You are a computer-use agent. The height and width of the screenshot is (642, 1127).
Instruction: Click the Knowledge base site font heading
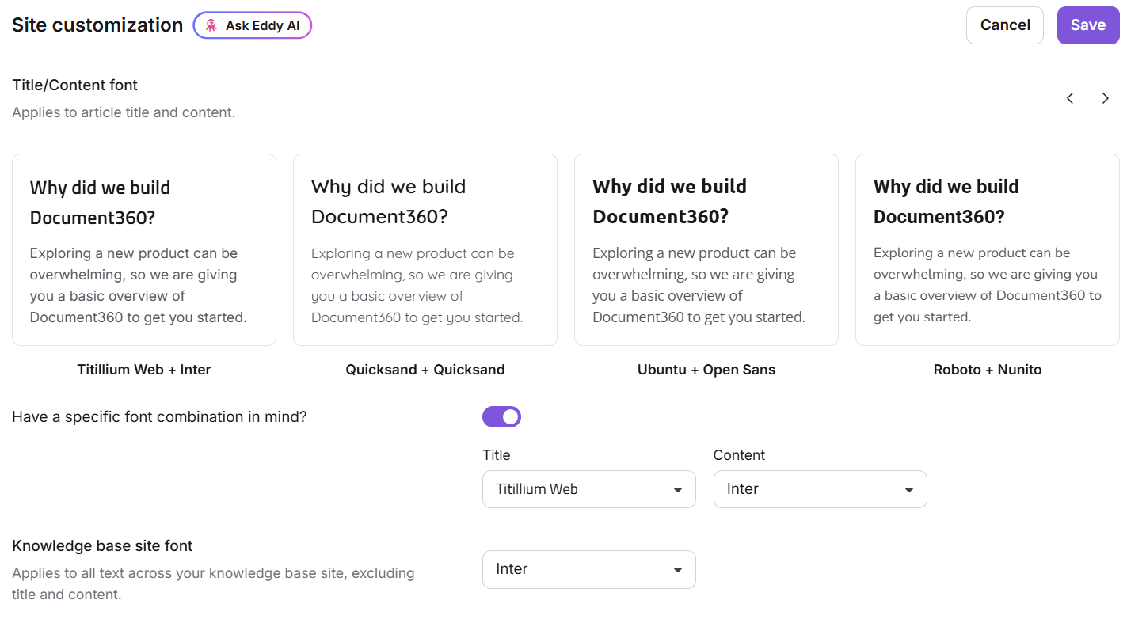pos(102,545)
